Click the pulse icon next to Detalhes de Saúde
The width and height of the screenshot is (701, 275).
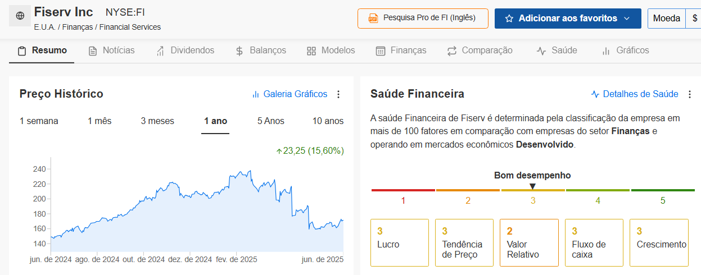coord(595,94)
